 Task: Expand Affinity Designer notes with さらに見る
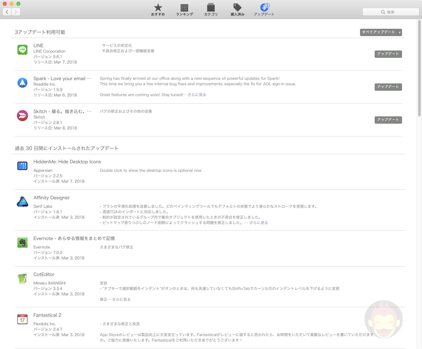(258, 223)
